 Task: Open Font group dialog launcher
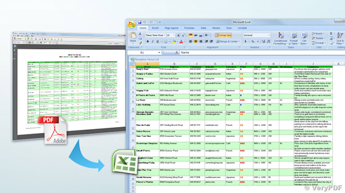click(185, 47)
